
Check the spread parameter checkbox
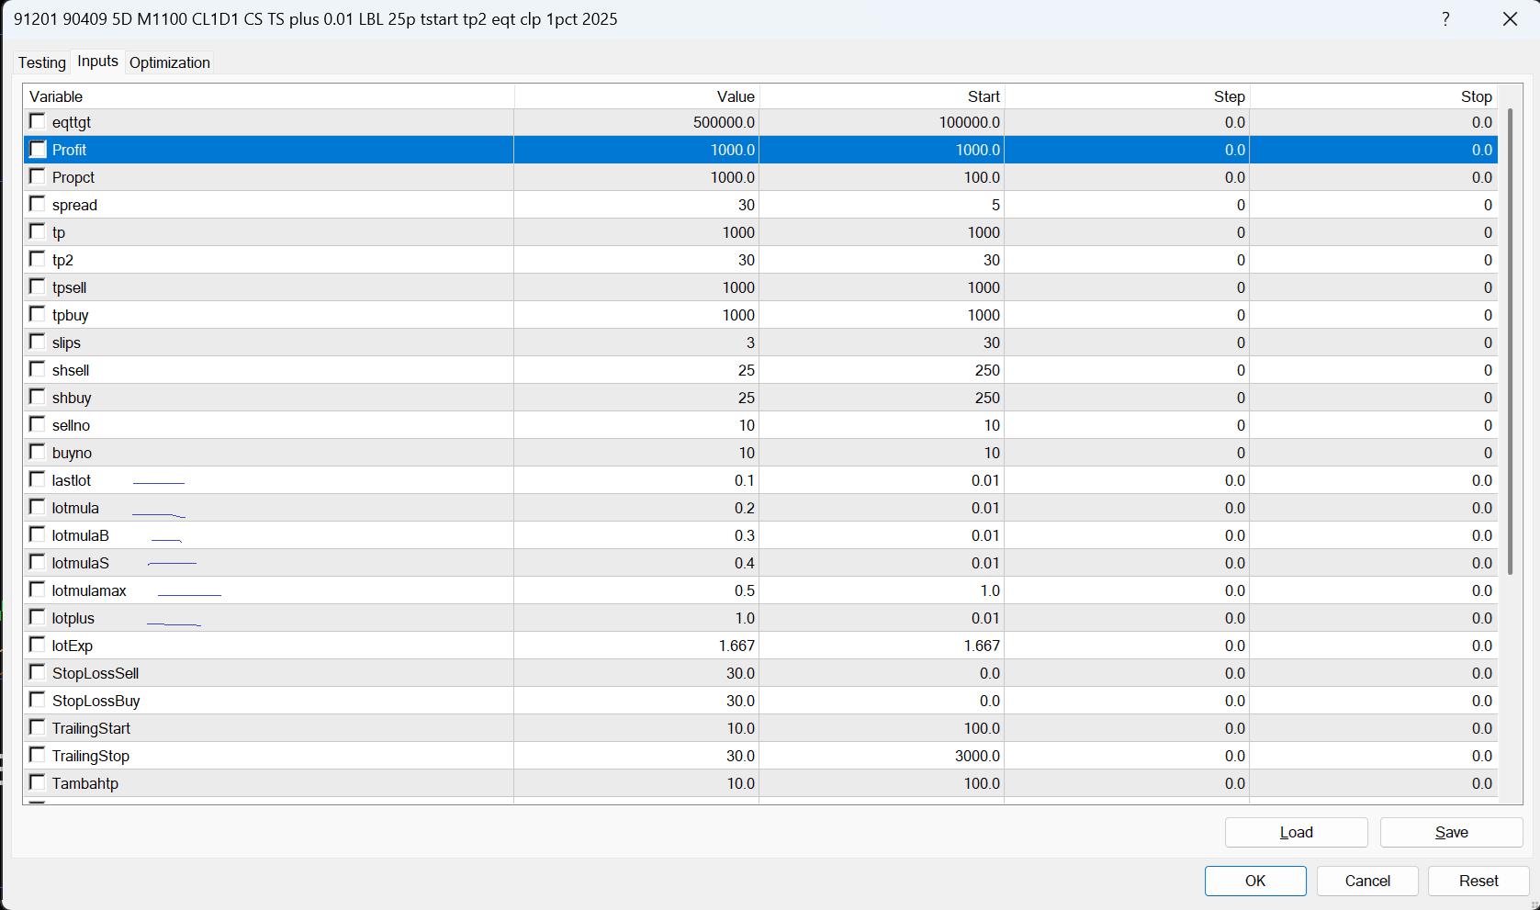38,204
